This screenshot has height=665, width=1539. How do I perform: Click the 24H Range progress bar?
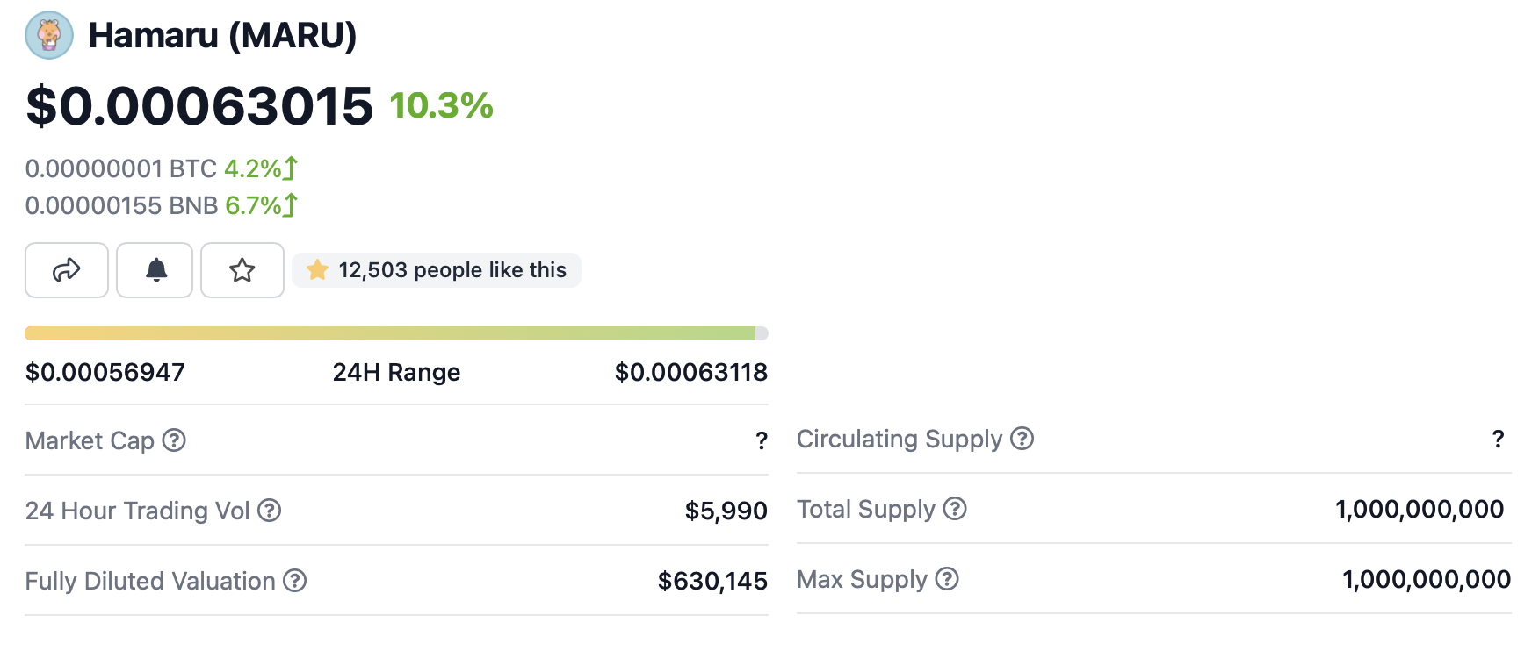pos(396,333)
